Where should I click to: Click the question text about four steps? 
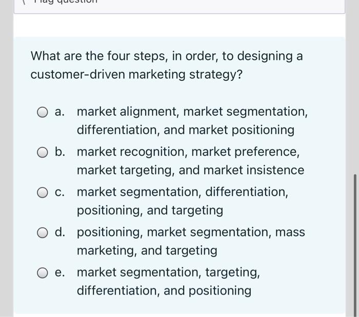[x=167, y=56]
